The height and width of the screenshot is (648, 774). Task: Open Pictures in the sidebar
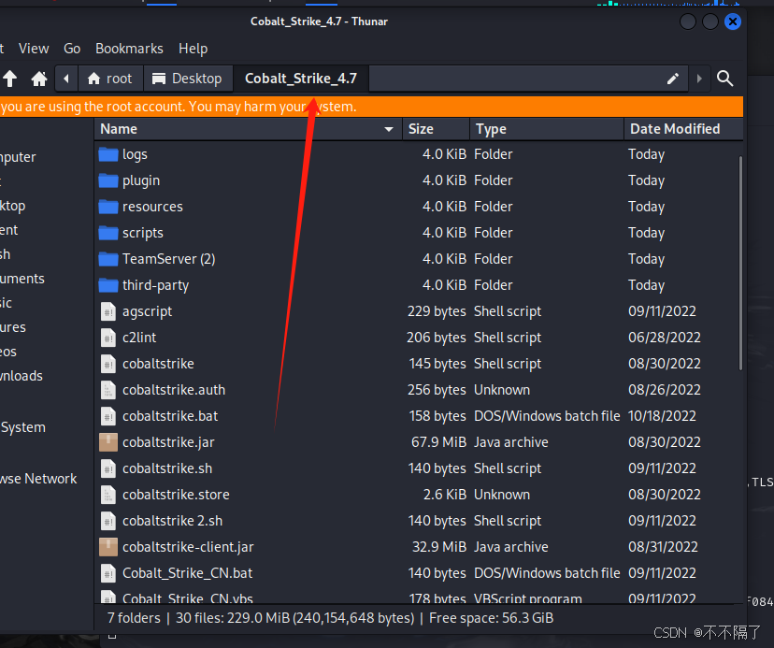coord(13,327)
